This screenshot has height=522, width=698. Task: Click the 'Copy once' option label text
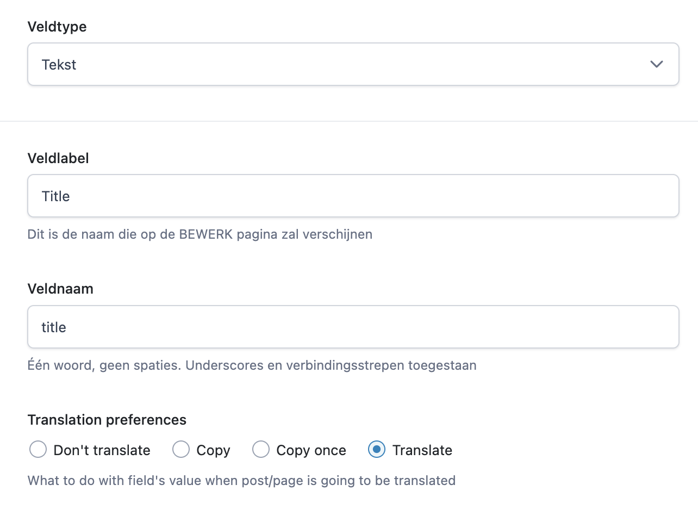[311, 451]
